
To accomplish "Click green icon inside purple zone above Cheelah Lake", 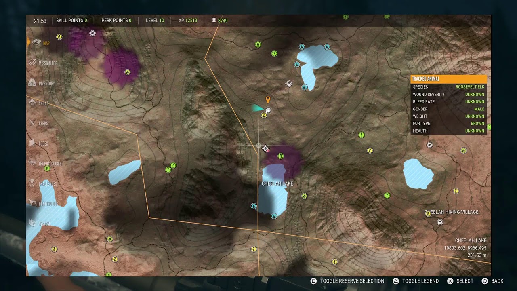I will click(x=281, y=156).
